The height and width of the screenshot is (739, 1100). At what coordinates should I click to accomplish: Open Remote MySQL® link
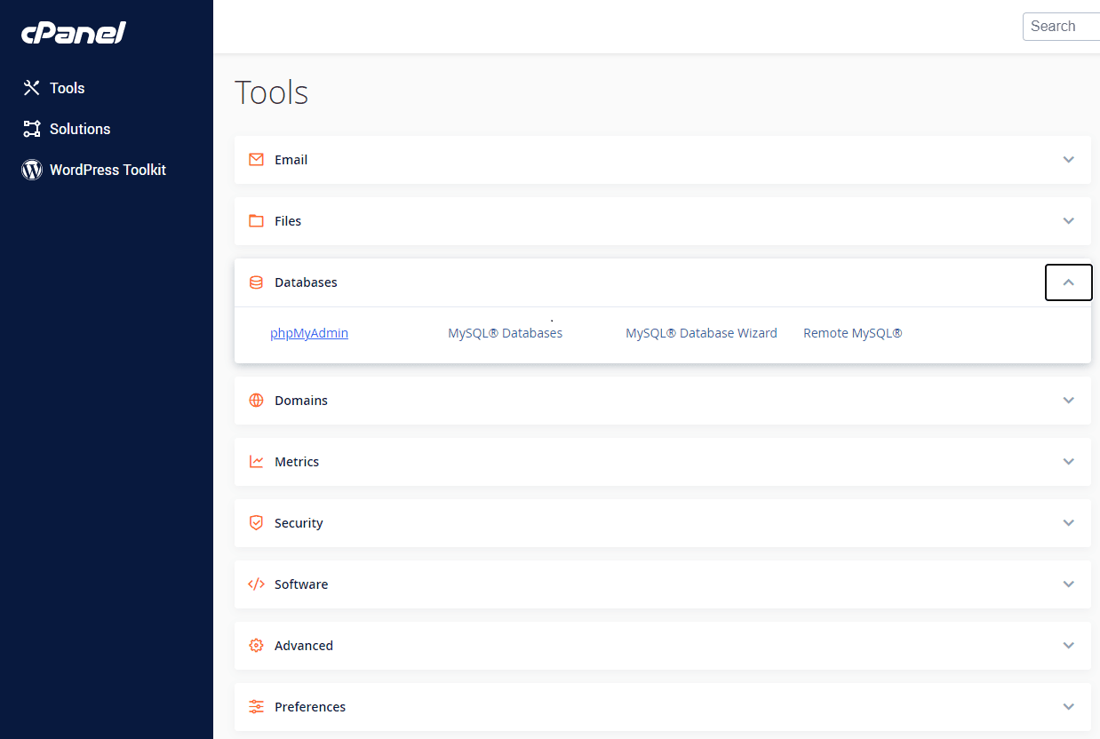pyautogui.click(x=852, y=333)
